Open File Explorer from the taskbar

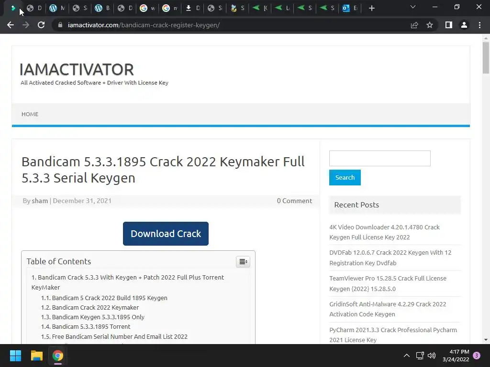point(36,356)
